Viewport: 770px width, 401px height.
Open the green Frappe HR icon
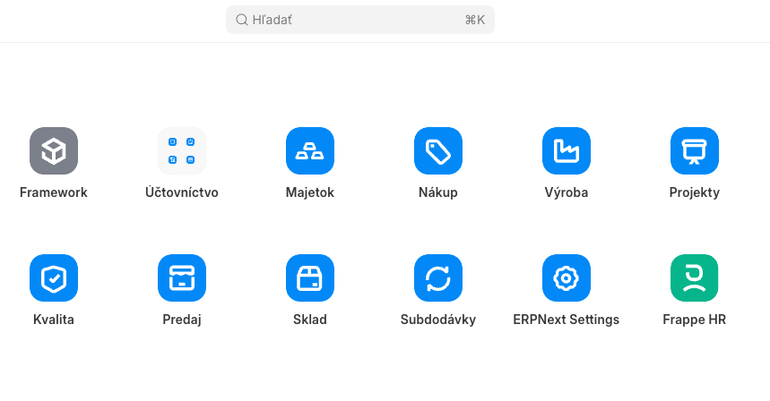click(x=695, y=278)
